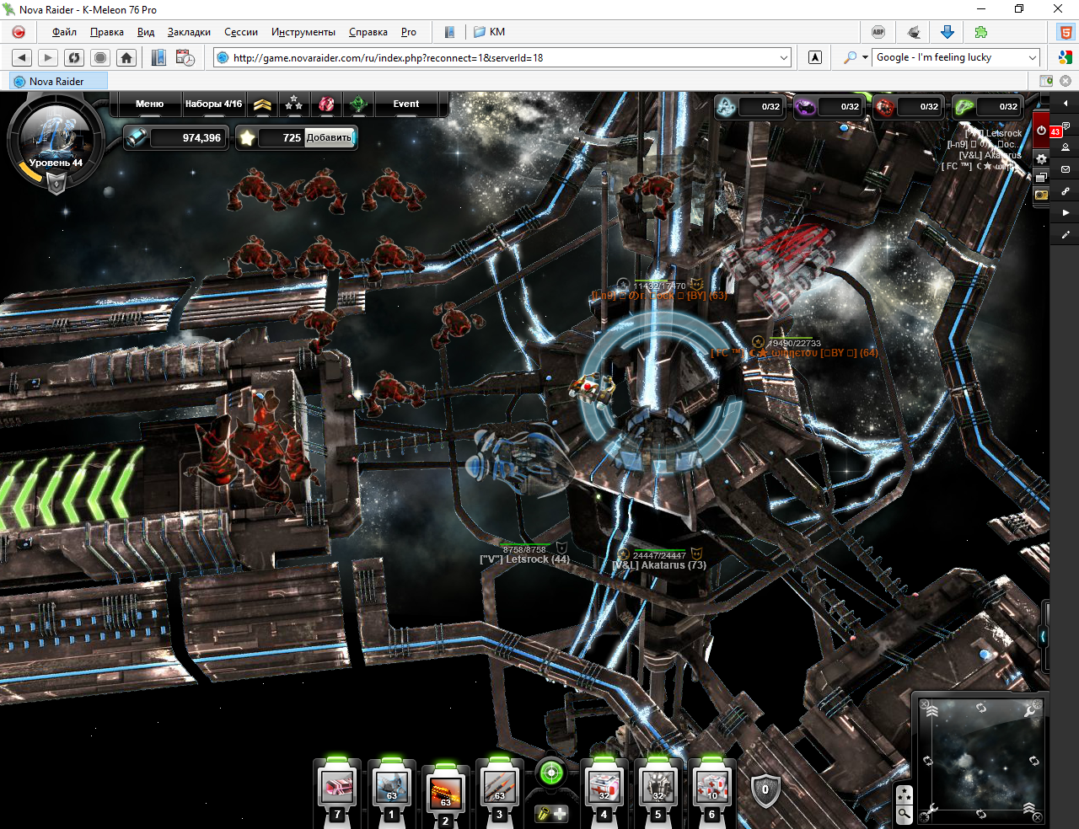Open browsing history clock icon
The height and width of the screenshot is (829, 1079).
tap(185, 57)
